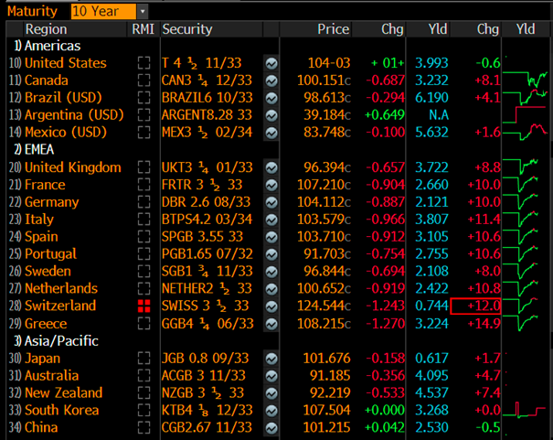Screen dimensions: 553x440
Task: Sort by the Chg header beside Price
Action: (x=392, y=29)
